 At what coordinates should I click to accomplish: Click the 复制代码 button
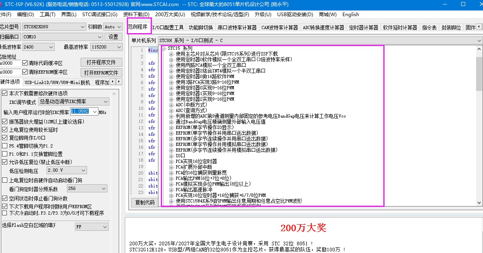point(145,202)
